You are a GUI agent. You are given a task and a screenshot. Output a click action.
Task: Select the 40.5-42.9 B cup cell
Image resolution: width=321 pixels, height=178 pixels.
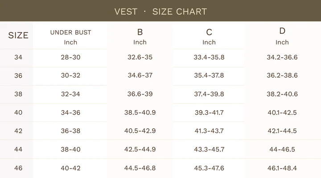tap(140, 131)
